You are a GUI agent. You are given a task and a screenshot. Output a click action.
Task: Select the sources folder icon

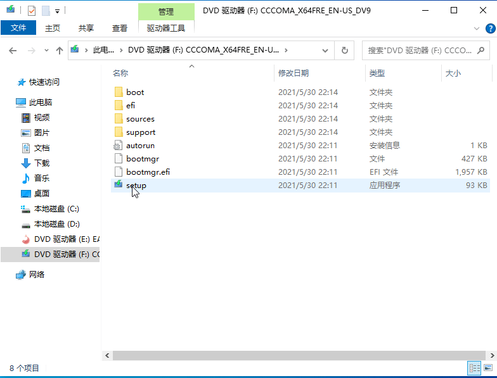pyautogui.click(x=118, y=119)
